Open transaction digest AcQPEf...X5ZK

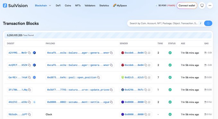(18, 65)
